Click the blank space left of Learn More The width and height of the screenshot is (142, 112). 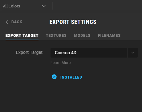(25, 63)
